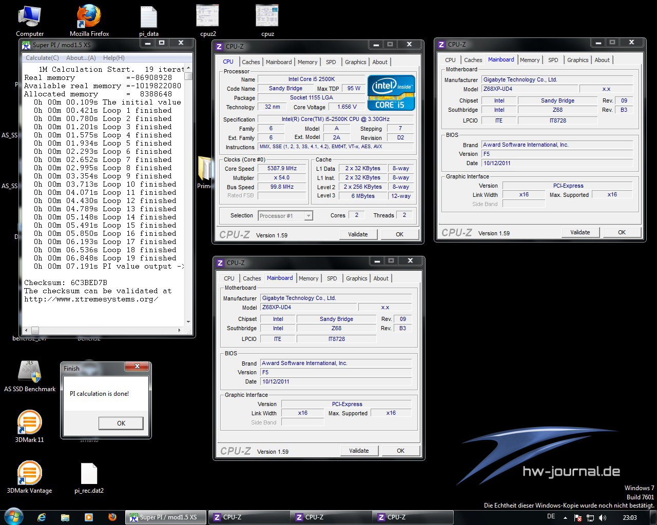The image size is (657, 525).
Task: Click the Checksum 6C3BED7B line
Action: point(66,282)
